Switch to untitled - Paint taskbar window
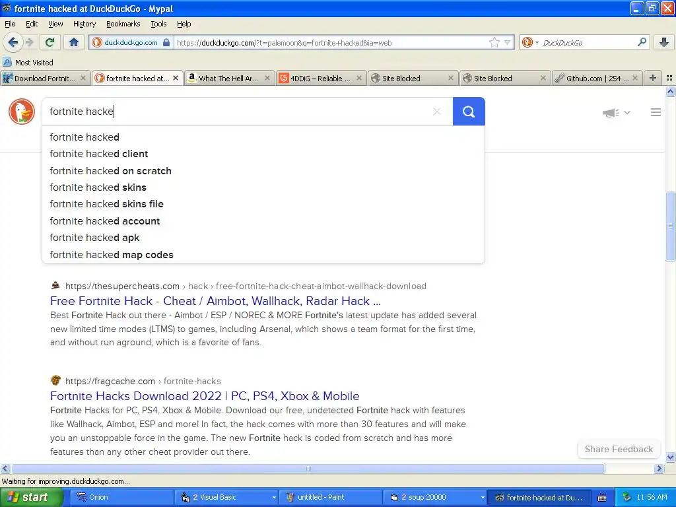 (331, 497)
